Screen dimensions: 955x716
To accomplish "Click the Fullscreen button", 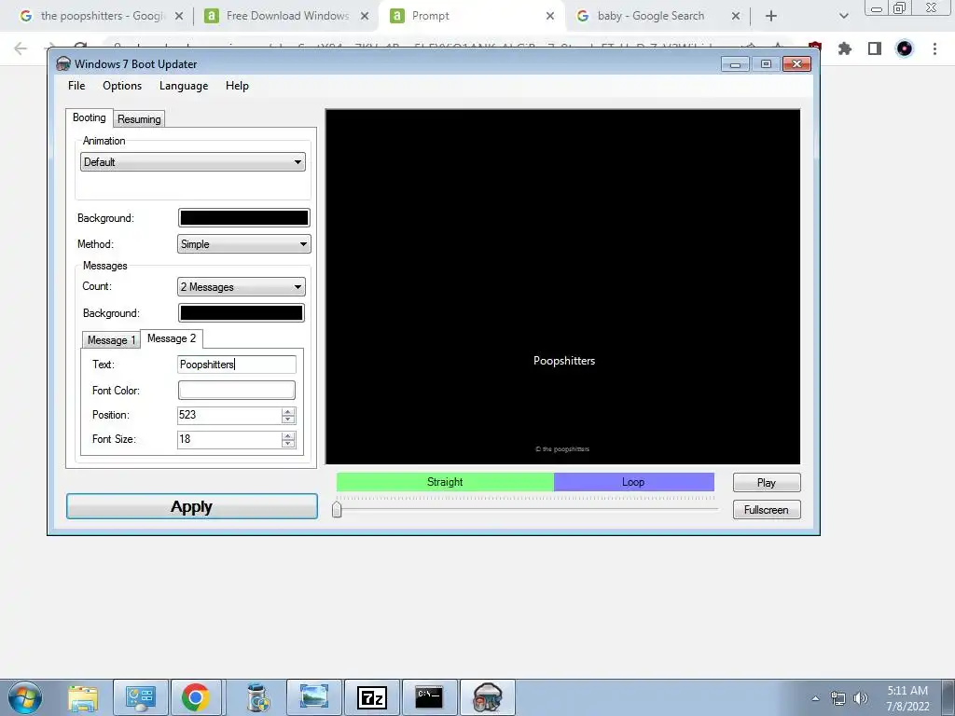I will click(767, 510).
